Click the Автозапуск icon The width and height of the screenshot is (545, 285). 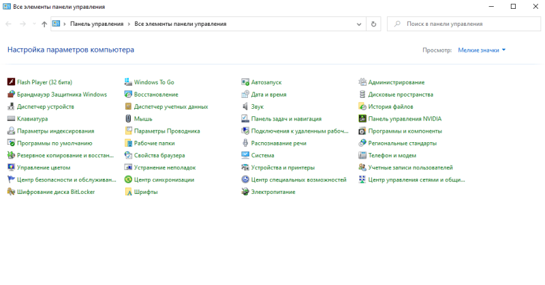(245, 82)
